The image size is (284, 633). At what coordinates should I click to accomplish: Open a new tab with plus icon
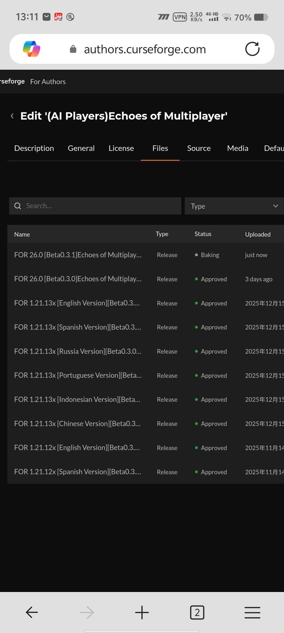click(142, 612)
